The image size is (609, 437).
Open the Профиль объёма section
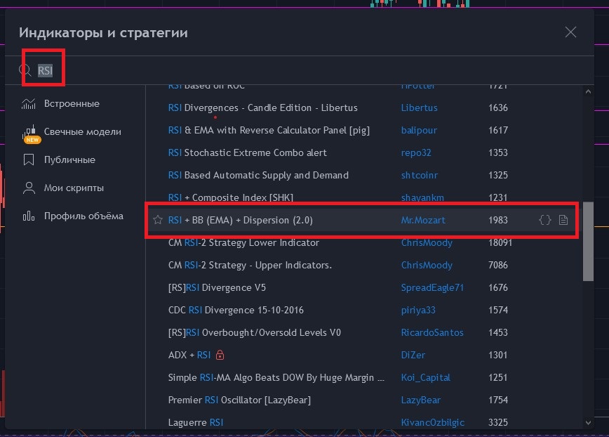(x=83, y=216)
